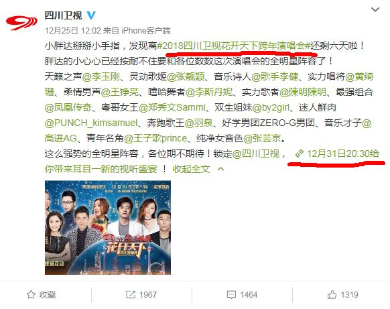Click the caret arrow beside 收起全文
The image size is (390, 309).
click(x=220, y=169)
